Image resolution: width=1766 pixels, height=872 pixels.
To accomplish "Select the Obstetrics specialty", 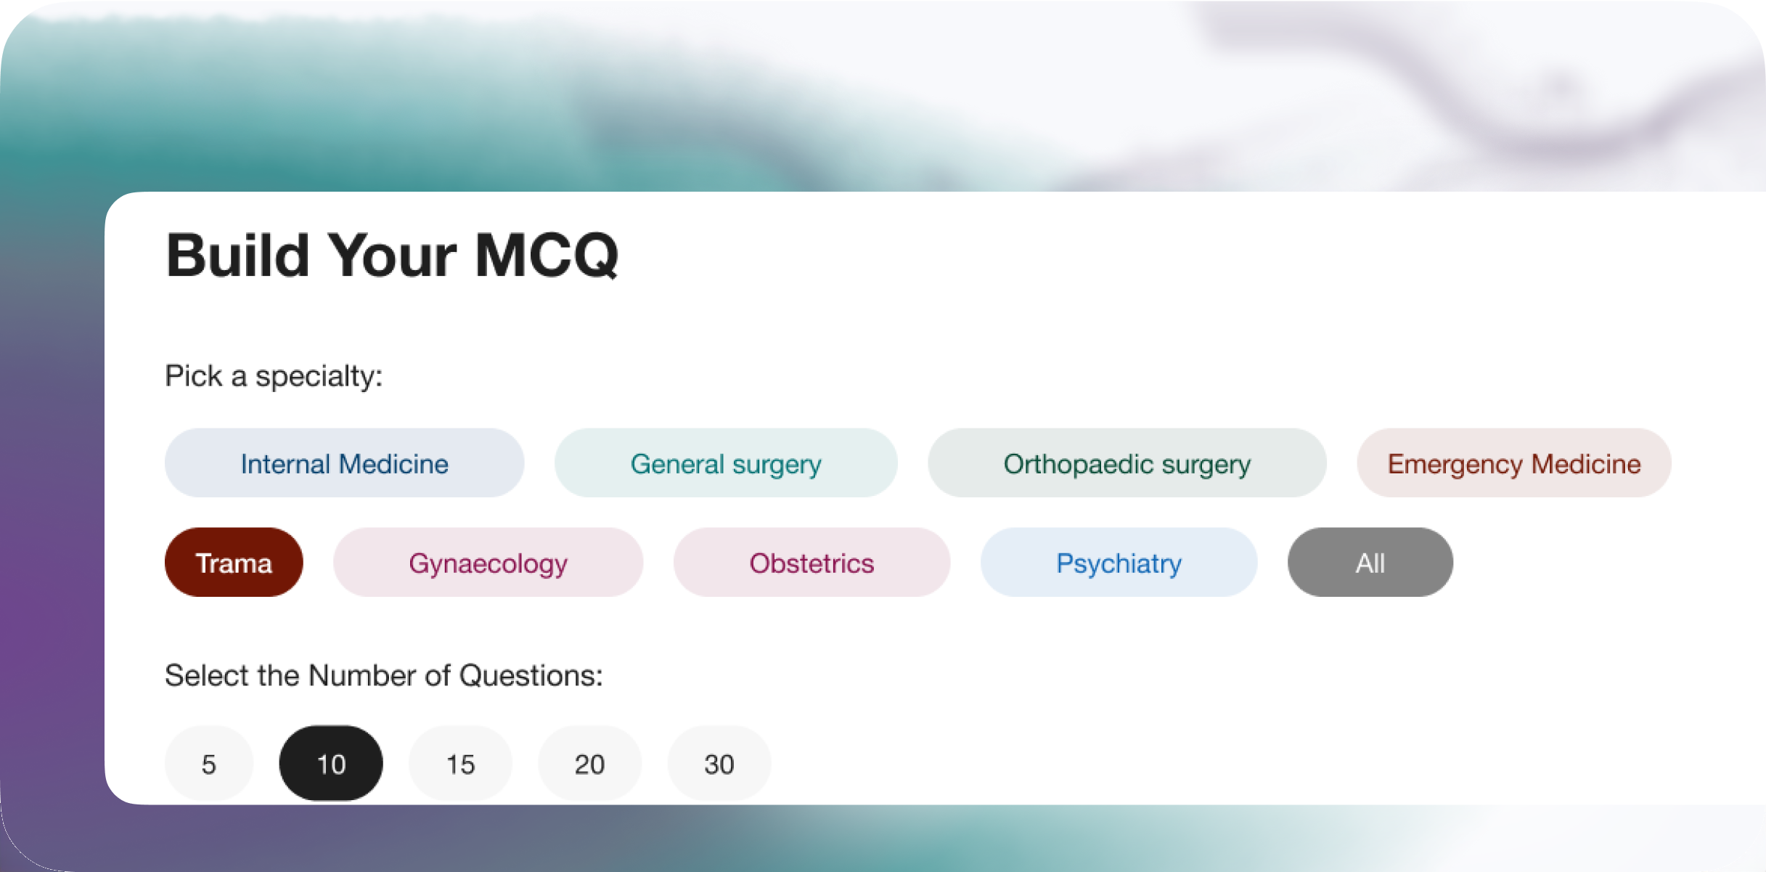I will [x=812, y=563].
